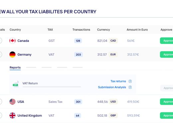
Task: Download Submission Analysis via its icon
Action: (x=130, y=87)
